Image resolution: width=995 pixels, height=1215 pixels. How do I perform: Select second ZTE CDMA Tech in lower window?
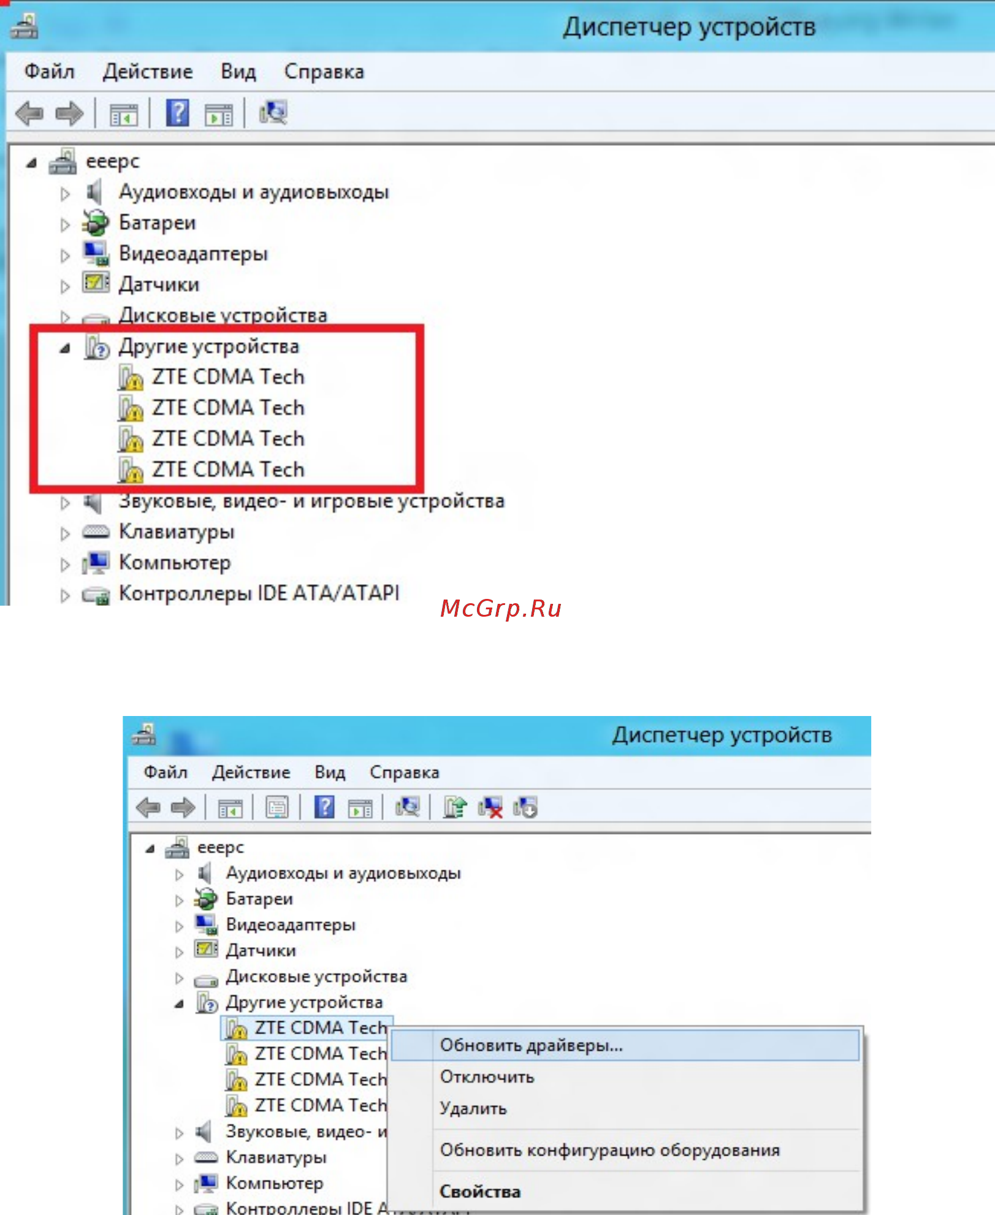pyautogui.click(x=321, y=1053)
